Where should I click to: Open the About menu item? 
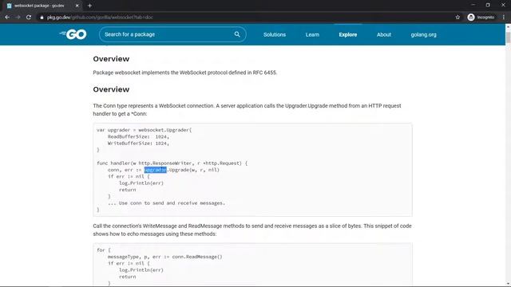pos(383,34)
